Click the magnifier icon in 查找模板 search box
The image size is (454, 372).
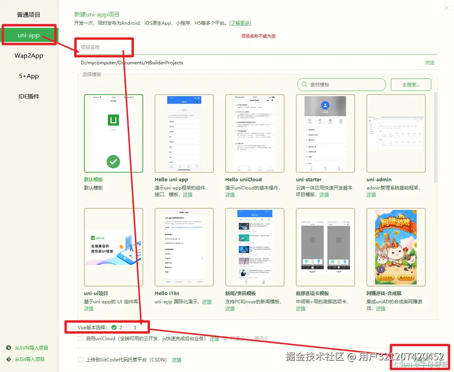click(x=304, y=84)
